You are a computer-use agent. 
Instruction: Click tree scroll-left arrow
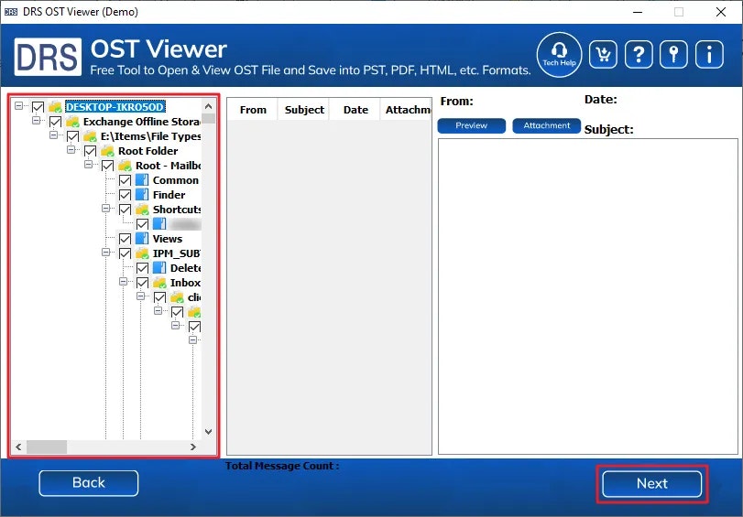(x=18, y=447)
